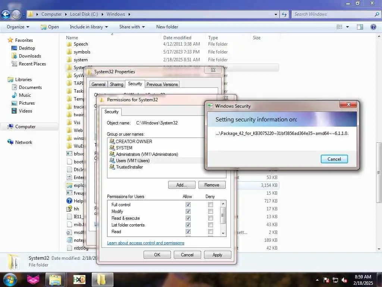Expand breadcrumb arrow after Computer
This screenshot has width=382, height=287.
click(x=66, y=14)
